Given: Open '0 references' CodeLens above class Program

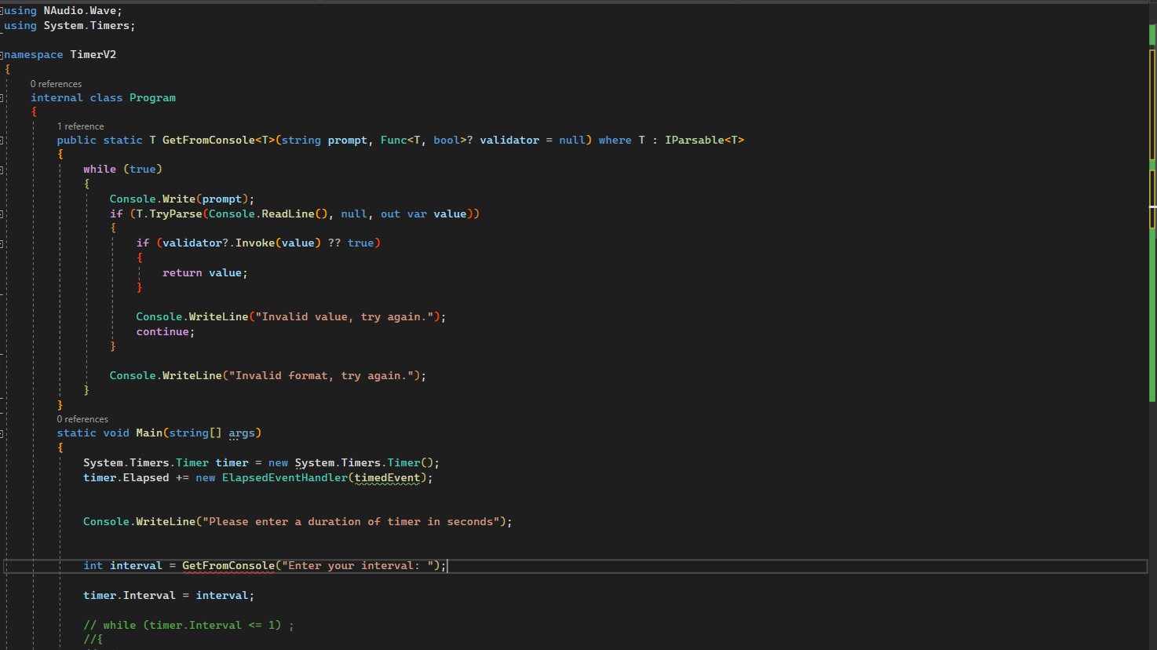Looking at the screenshot, I should point(56,84).
